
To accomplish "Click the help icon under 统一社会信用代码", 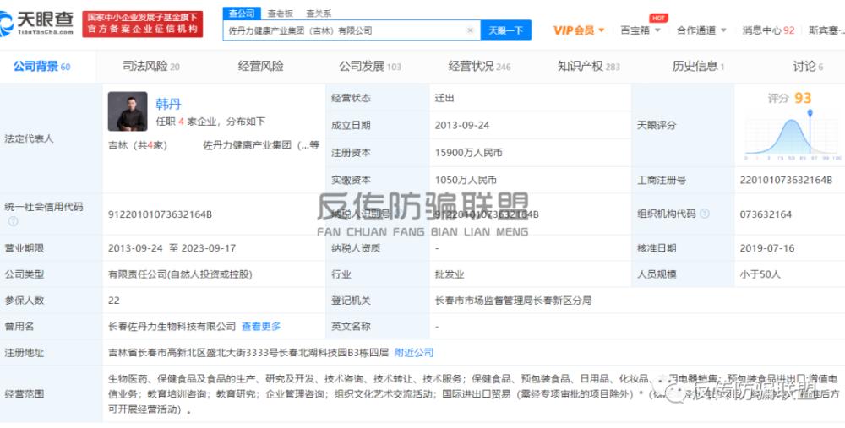I will pos(13,221).
